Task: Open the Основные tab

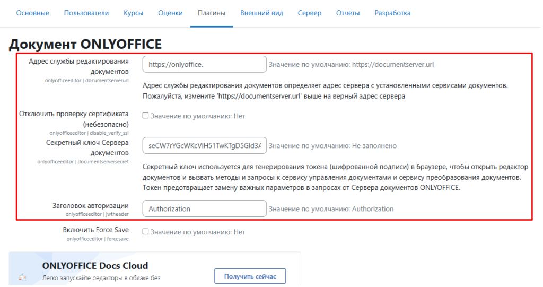Action: coord(32,13)
